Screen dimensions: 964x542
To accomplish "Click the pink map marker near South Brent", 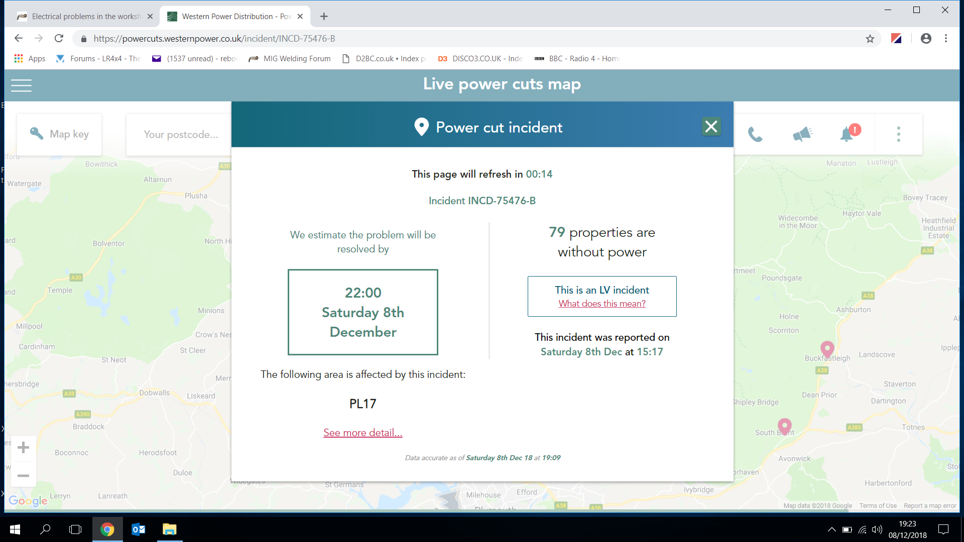I will 784,425.
